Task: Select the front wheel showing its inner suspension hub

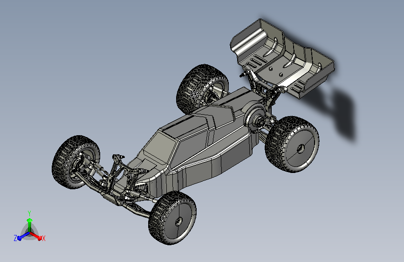Action: coord(75,162)
